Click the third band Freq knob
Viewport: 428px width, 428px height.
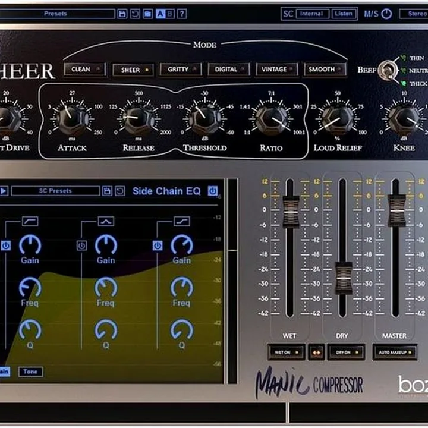click(182, 288)
